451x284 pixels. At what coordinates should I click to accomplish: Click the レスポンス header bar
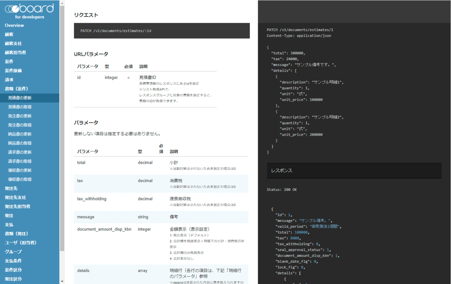(354, 170)
